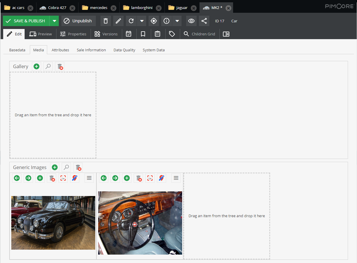Switch to the lamborghini tab
This screenshot has height=263, width=357.
coord(142,8)
